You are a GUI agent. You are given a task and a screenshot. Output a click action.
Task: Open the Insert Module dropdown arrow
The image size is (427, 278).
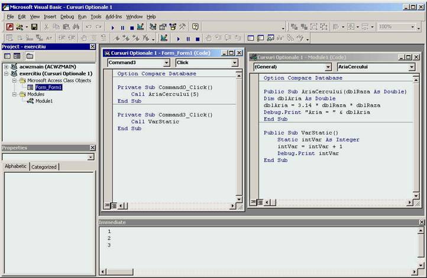27,27
